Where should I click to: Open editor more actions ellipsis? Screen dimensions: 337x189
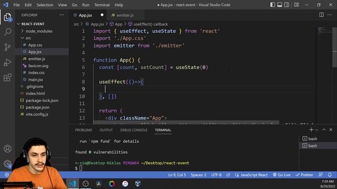pyautogui.click(x=330, y=15)
